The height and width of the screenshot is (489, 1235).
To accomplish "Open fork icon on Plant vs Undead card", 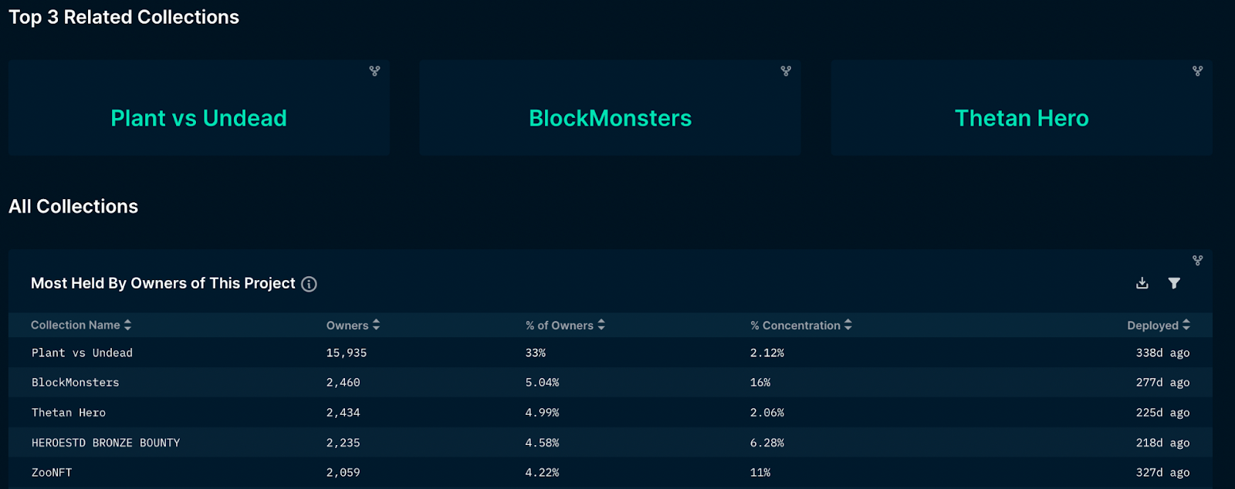I will point(374,71).
